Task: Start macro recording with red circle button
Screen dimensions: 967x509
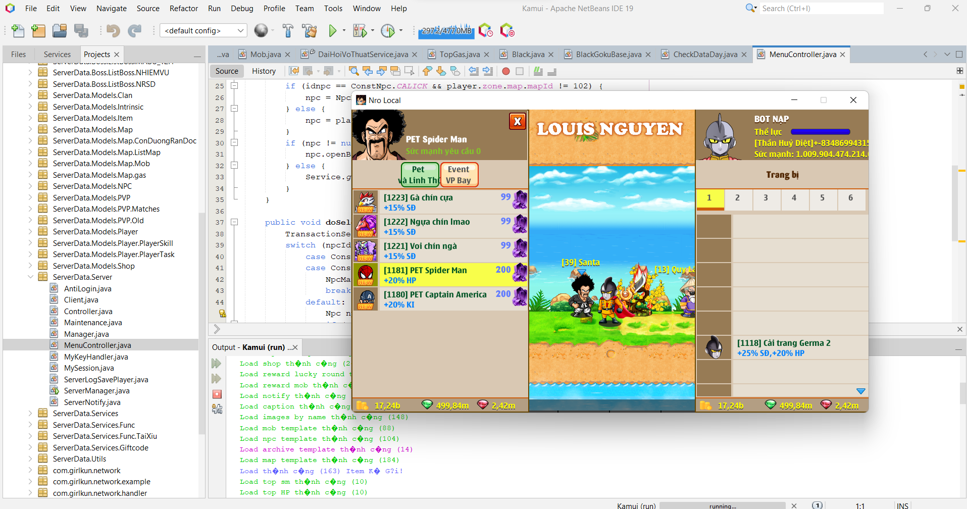Action: click(x=506, y=71)
